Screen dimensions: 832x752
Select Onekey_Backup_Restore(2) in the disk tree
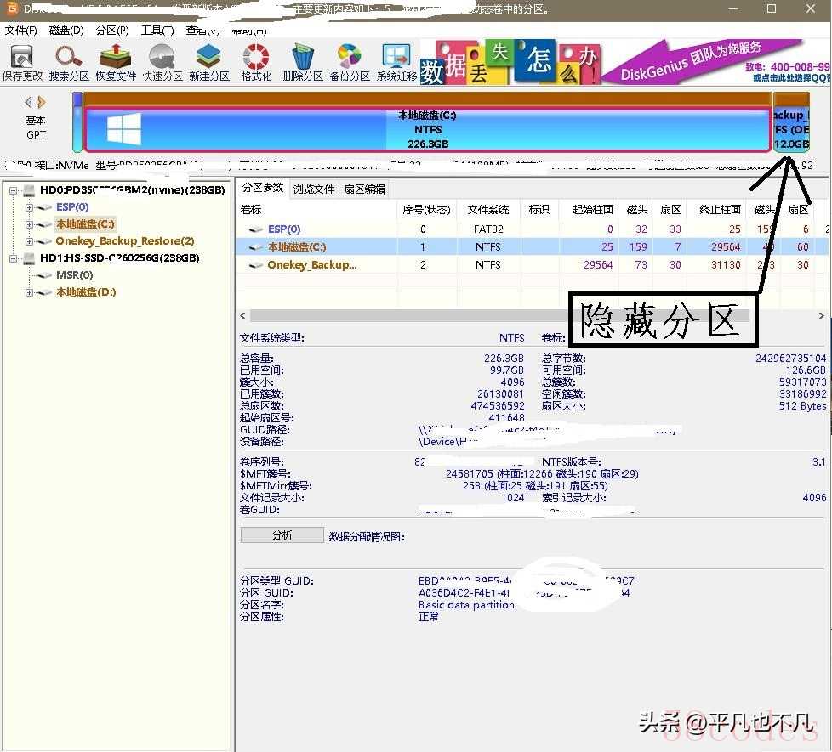coord(125,241)
